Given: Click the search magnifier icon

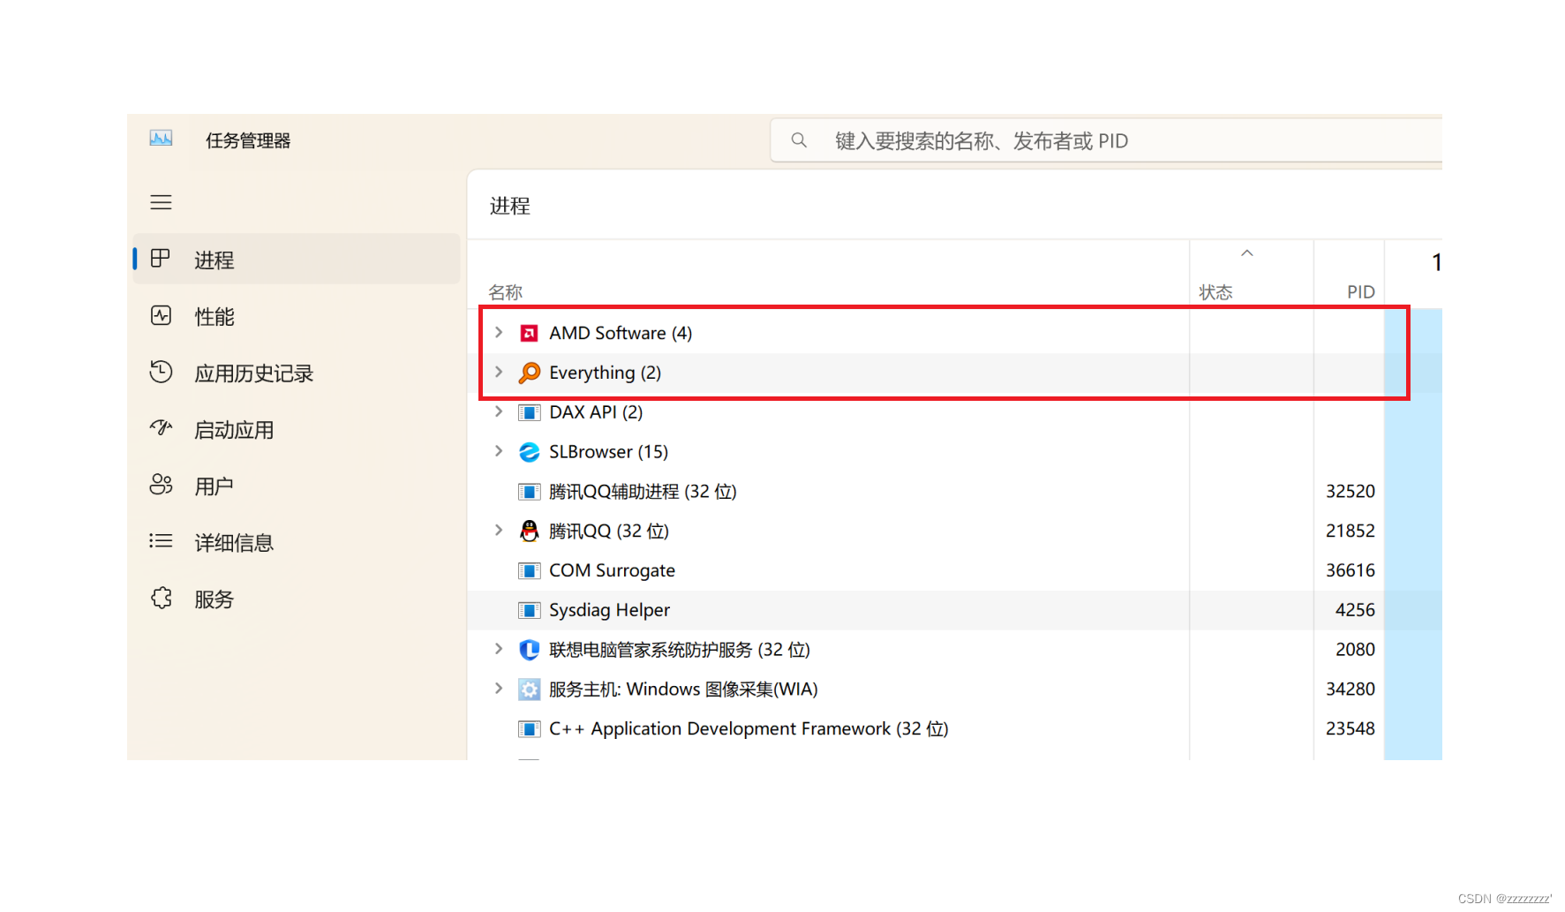Looking at the screenshot, I should pyautogui.click(x=799, y=140).
